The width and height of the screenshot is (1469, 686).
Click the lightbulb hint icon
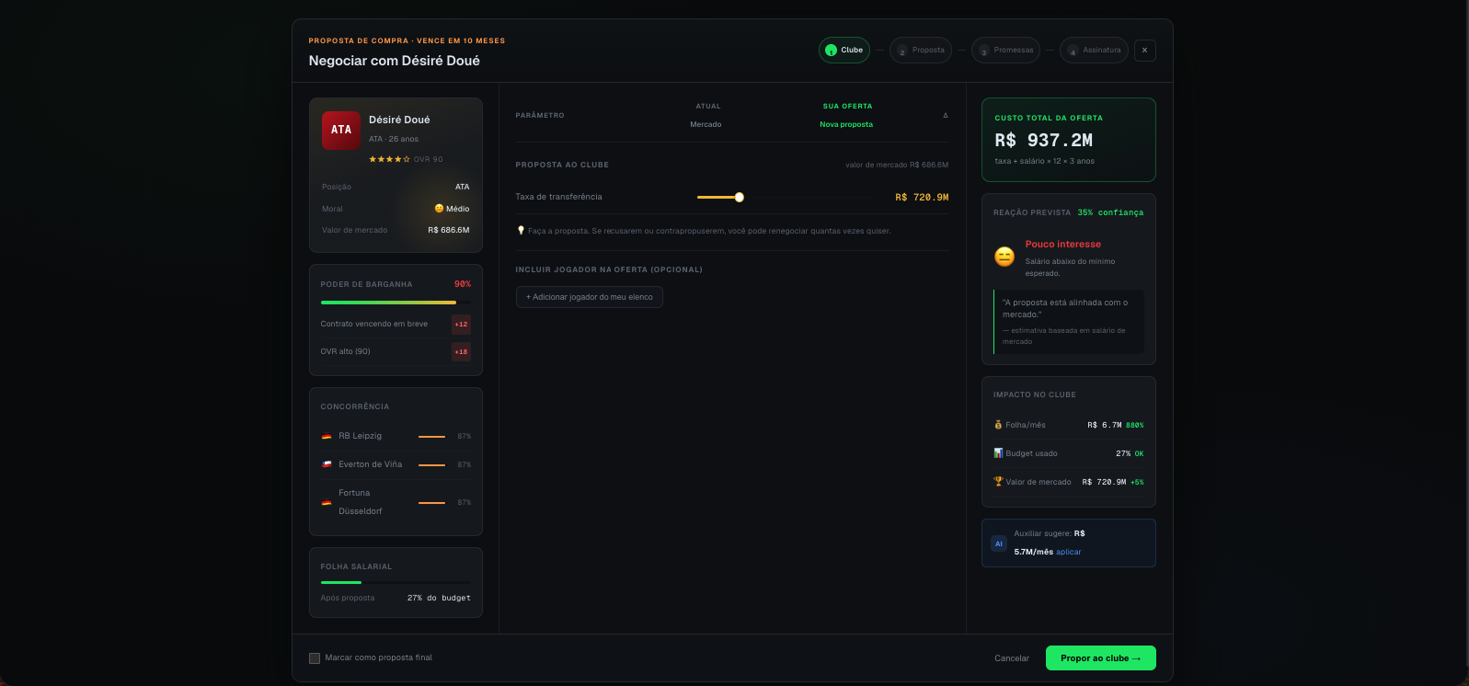(x=521, y=231)
